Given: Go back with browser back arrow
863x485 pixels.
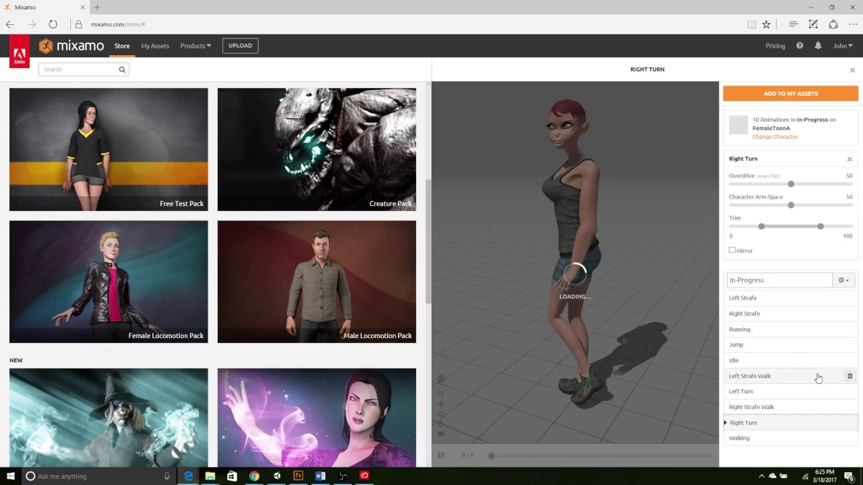Looking at the screenshot, I should pyautogui.click(x=10, y=24).
